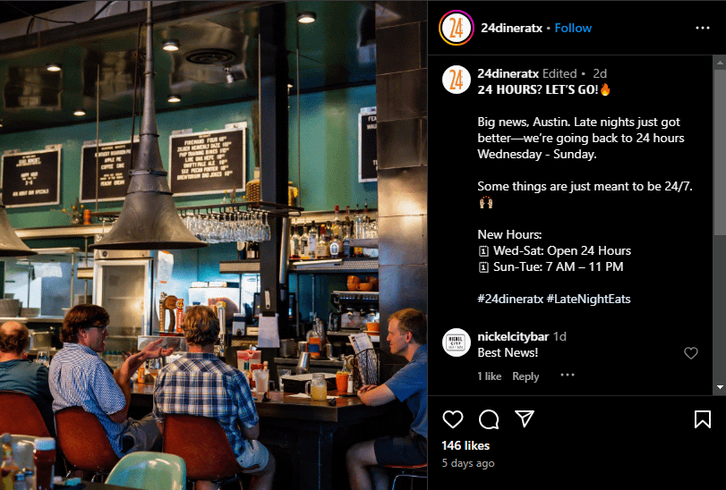Open comment options dots beside Reply

(x=568, y=375)
